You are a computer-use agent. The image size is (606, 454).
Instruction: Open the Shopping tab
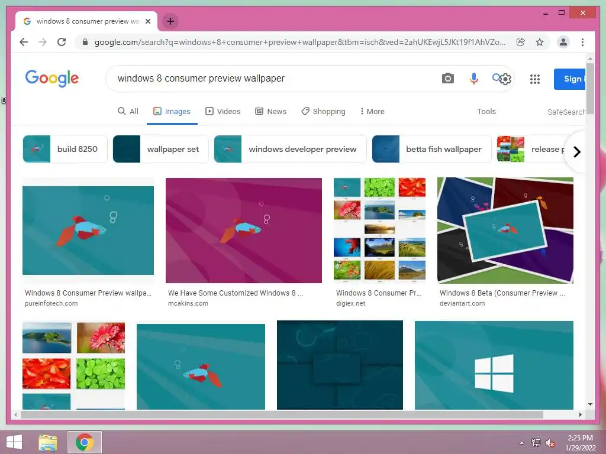[x=323, y=111]
